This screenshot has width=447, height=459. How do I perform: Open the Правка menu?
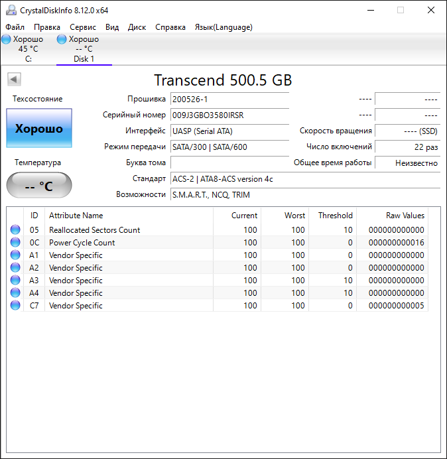(x=47, y=27)
